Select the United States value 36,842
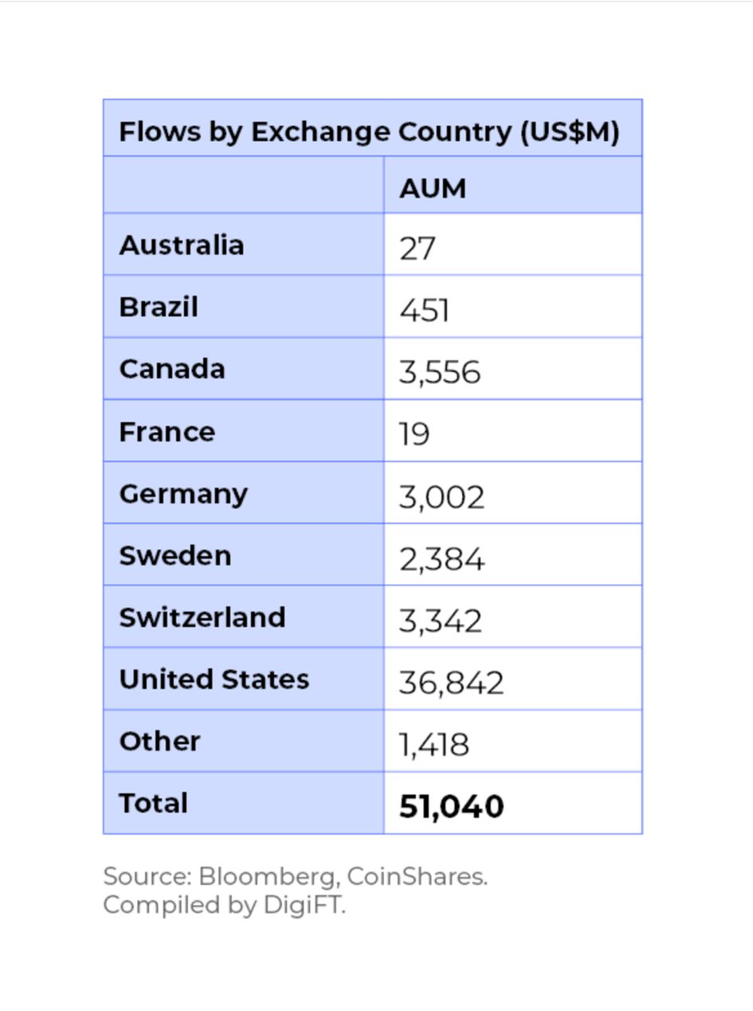753x1011 pixels. point(451,683)
